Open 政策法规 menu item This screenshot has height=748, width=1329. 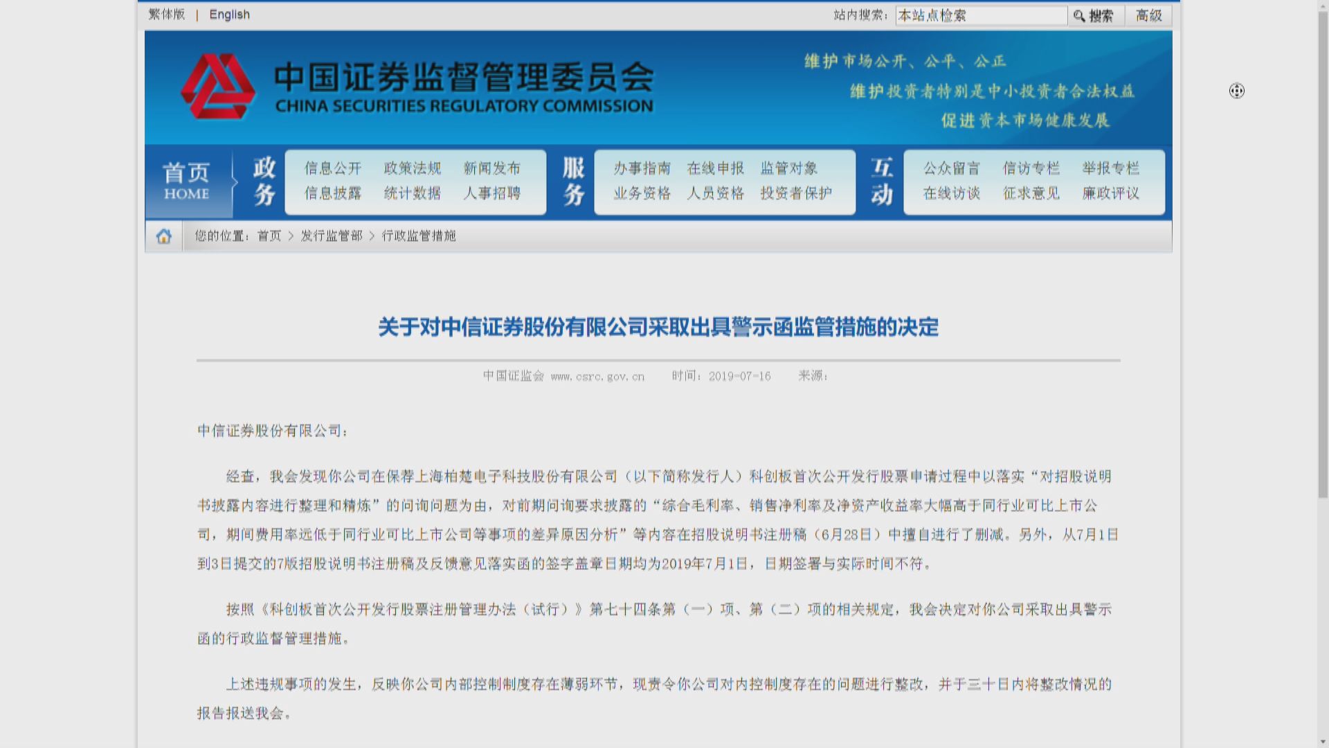[413, 168]
